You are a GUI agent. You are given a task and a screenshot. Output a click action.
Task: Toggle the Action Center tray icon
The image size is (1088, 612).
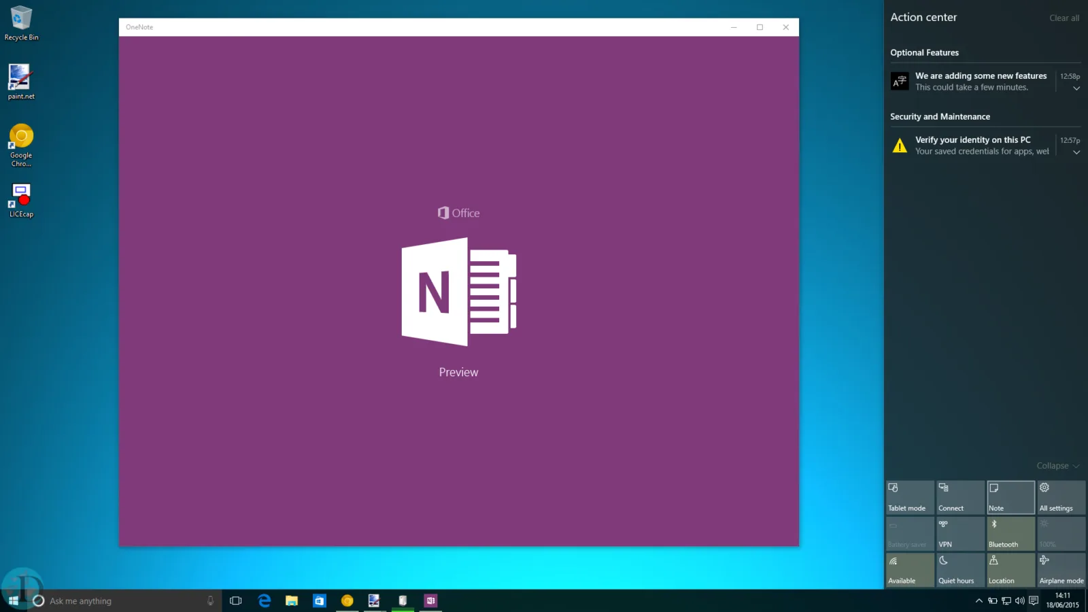[x=1034, y=600]
